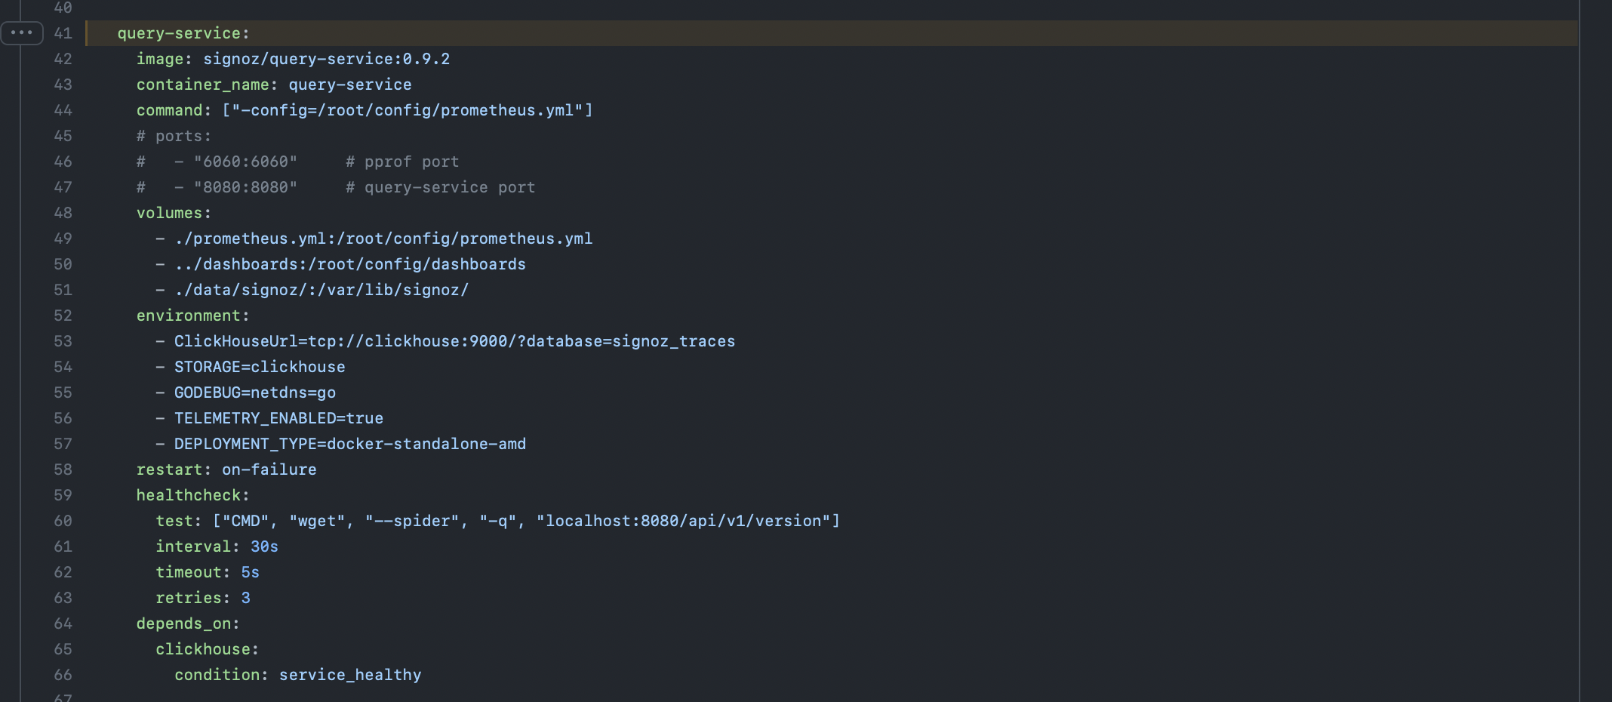Click the localhost:8080/api/v1/version string
The height and width of the screenshot is (702, 1612).
(683, 521)
